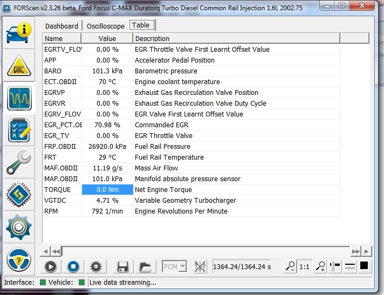Start live data with the play button
Screen dimensions: 384x295
click(51, 266)
